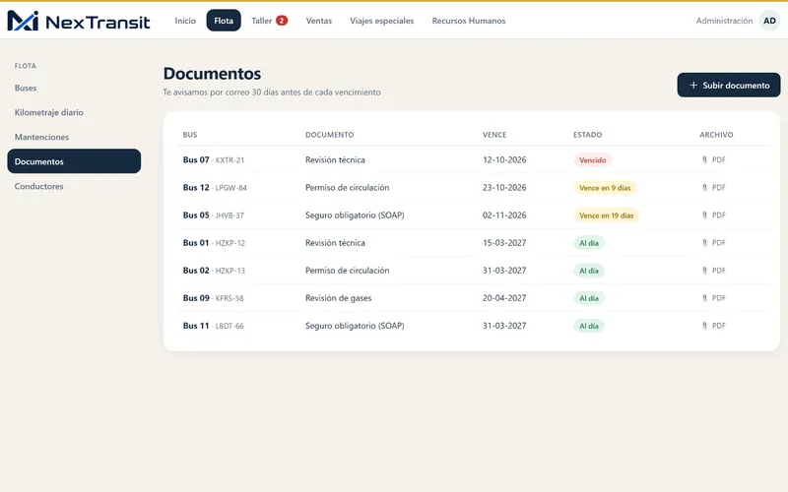Screen dimensions: 788x492
Task: Click the date 20-04-2027
Action: [x=504, y=298]
